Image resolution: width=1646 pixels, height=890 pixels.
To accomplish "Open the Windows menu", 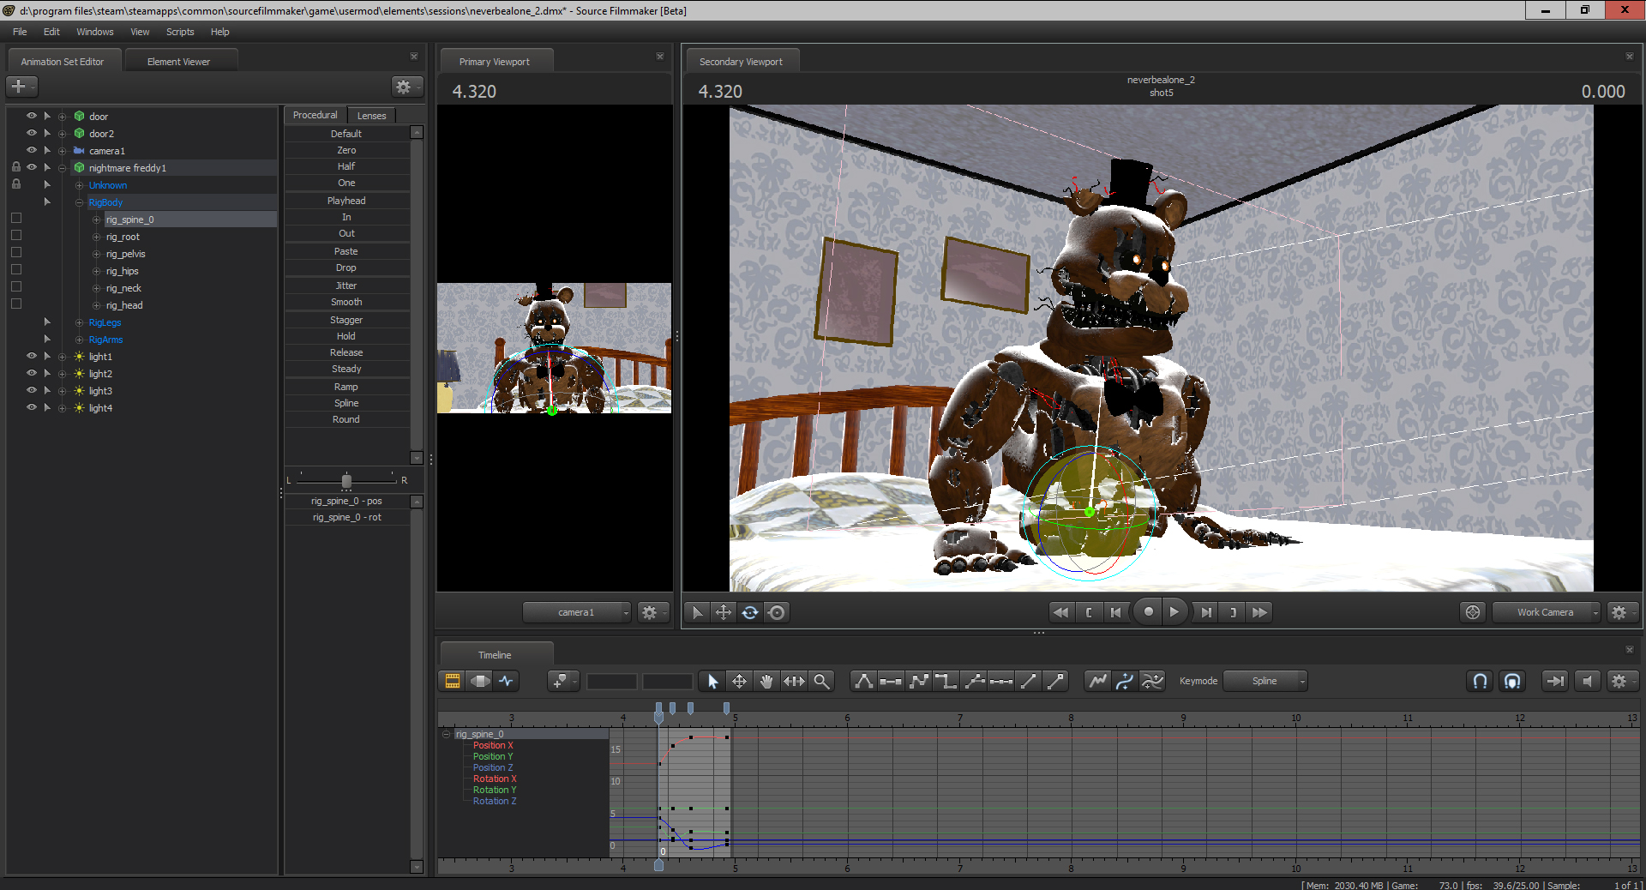I will click(x=95, y=32).
